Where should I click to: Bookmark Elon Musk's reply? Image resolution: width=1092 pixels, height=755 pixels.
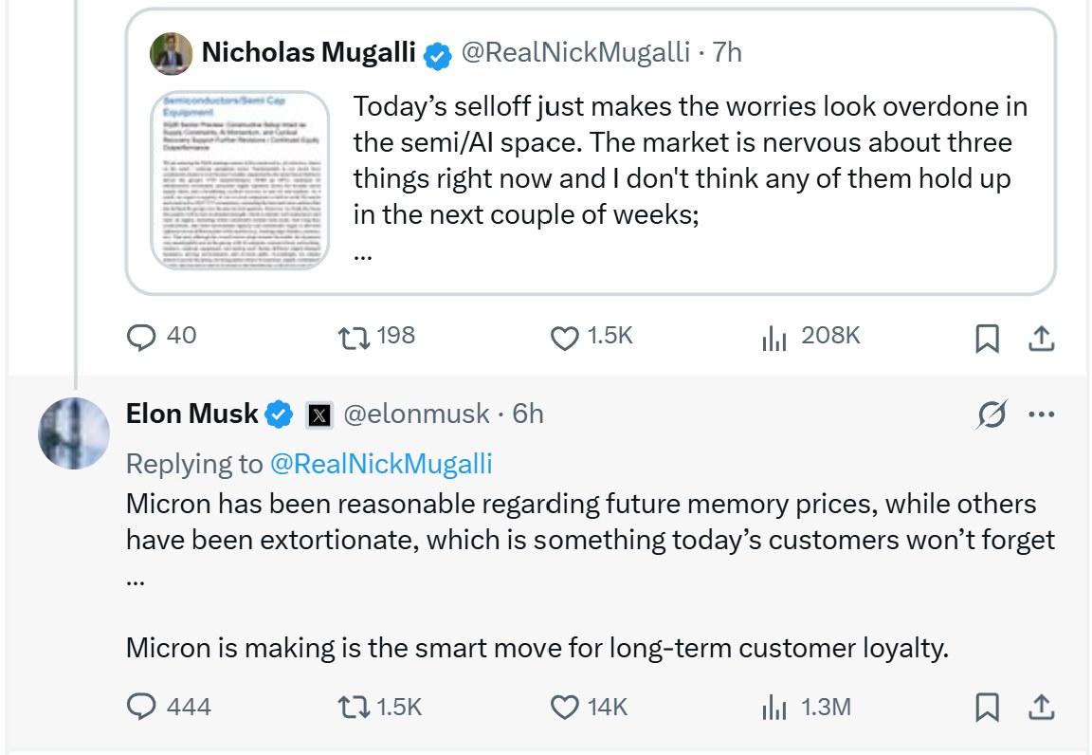[x=987, y=708]
